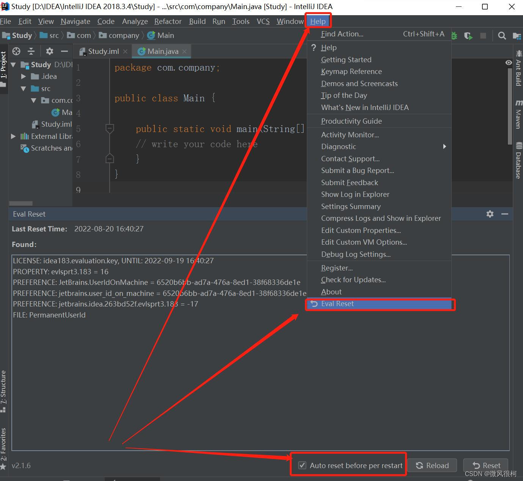This screenshot has height=481, width=523.
Task: Choose Find Action... from Help menu
Action: (379, 34)
